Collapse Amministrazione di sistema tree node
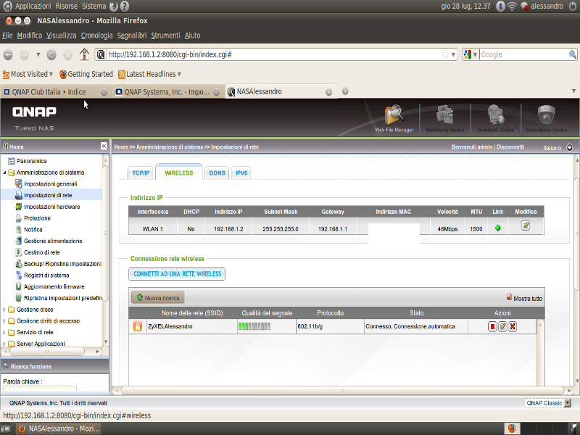This screenshot has width=580, height=435. [x=5, y=173]
